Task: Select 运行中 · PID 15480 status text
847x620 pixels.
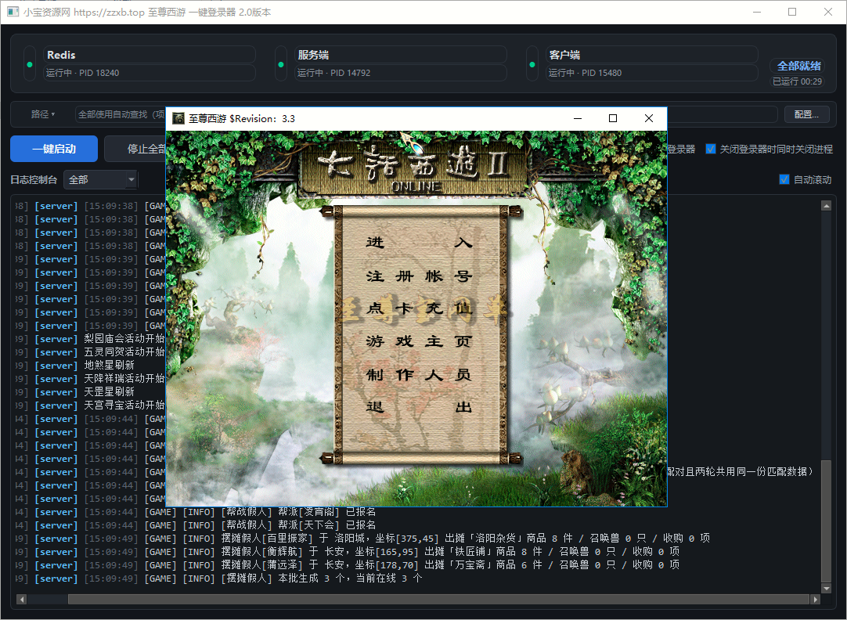Action: pyautogui.click(x=585, y=73)
